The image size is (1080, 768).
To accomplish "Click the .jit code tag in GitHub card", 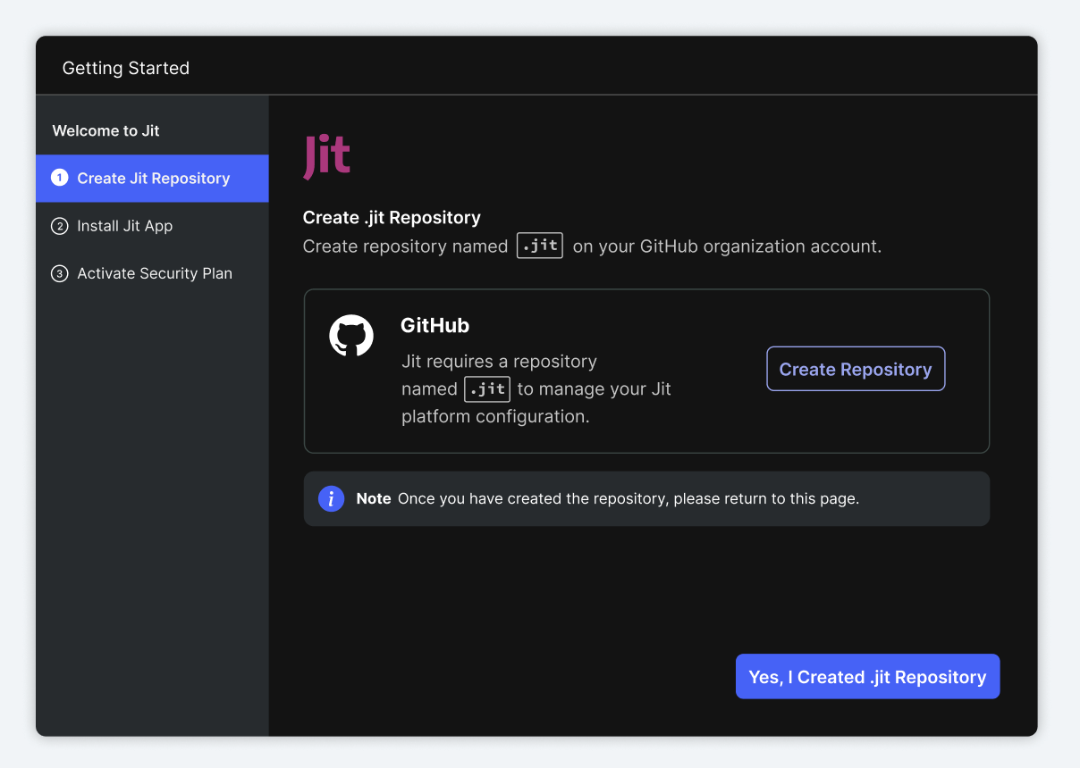I will (x=487, y=388).
